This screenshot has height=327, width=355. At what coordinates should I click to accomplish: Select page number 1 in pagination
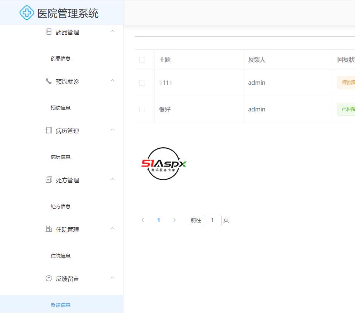coord(159,220)
